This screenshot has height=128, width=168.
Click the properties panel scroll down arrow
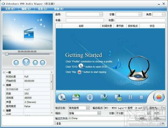pyautogui.click(x=52, y=113)
